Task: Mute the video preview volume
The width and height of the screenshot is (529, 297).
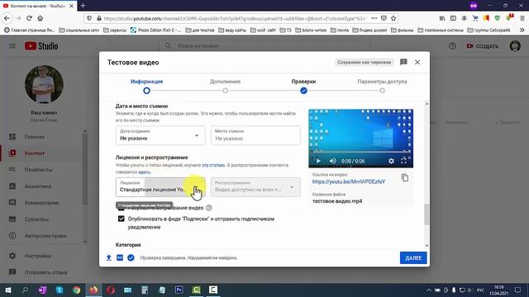Action: click(x=332, y=161)
